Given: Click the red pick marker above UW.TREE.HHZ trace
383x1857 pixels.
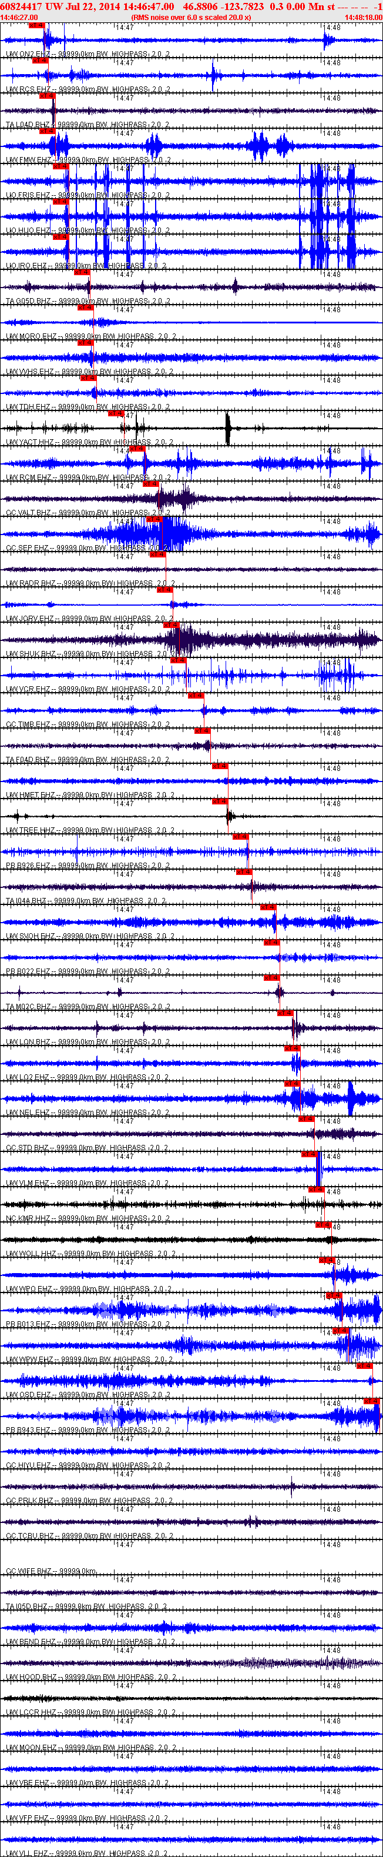Looking at the screenshot, I should point(220,801).
